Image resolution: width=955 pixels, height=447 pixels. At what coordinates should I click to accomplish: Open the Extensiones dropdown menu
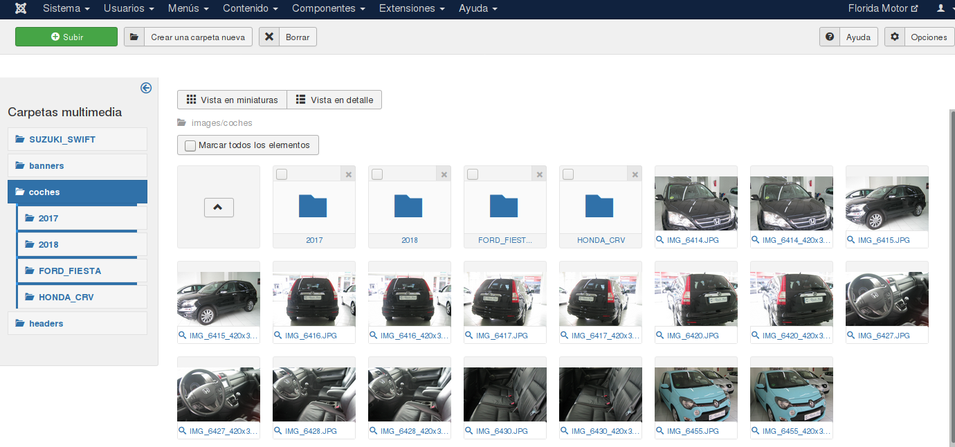pyautogui.click(x=412, y=8)
